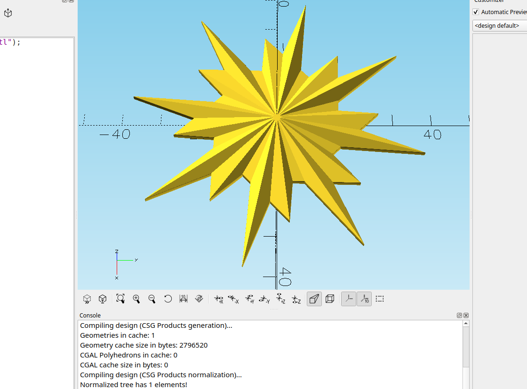Switch to the +X view
This screenshot has width=527, height=389.
coord(219,299)
